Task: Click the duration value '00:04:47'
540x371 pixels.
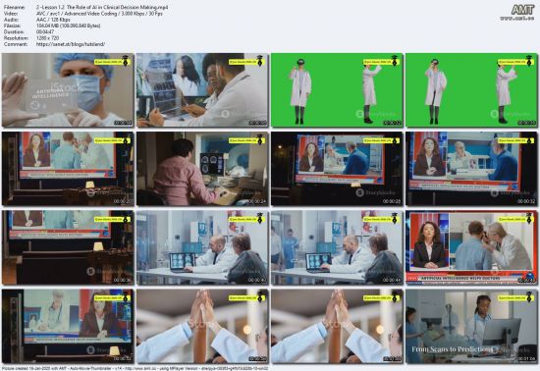Action: 45,32
